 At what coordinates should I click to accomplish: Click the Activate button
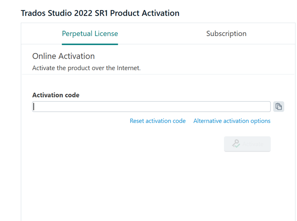pyautogui.click(x=247, y=144)
